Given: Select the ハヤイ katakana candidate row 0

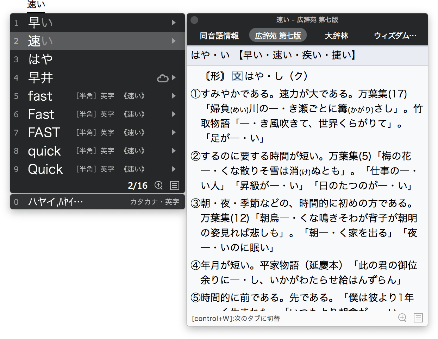Looking at the screenshot, I should click(x=97, y=202).
